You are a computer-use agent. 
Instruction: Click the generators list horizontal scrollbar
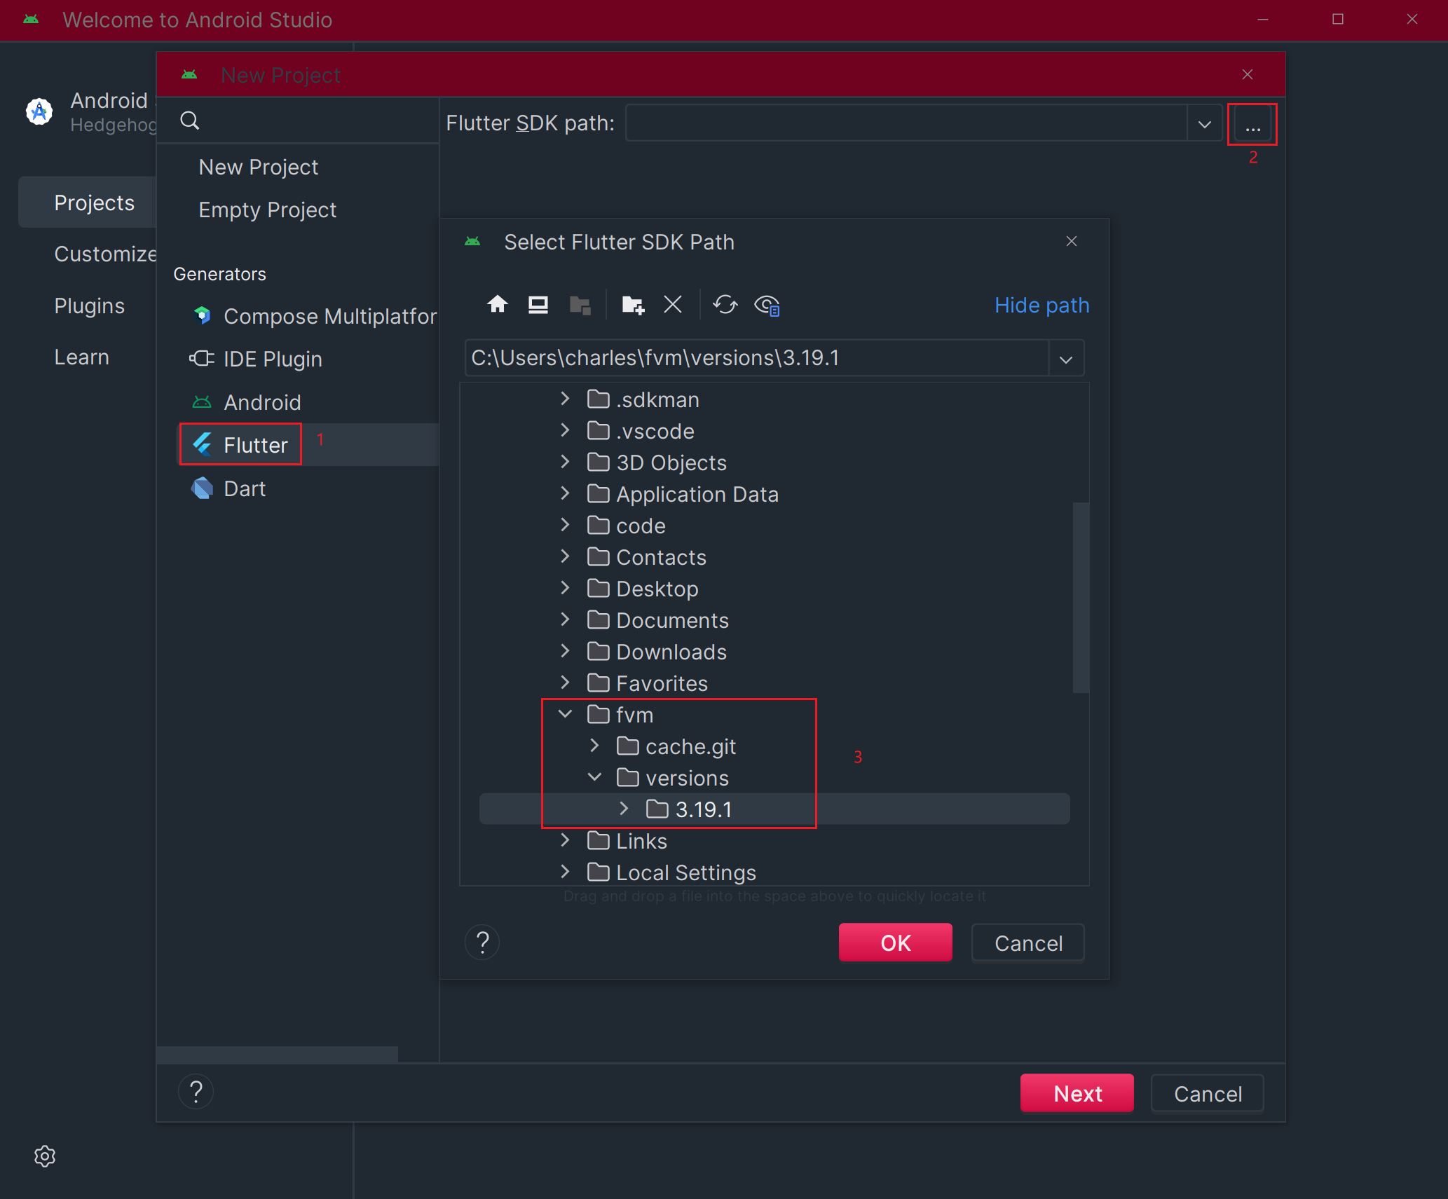[278, 1054]
